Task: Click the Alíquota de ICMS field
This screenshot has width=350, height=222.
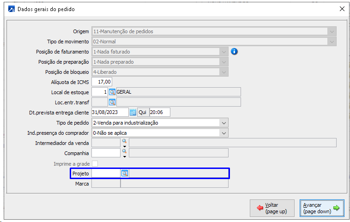Action: click(x=102, y=82)
